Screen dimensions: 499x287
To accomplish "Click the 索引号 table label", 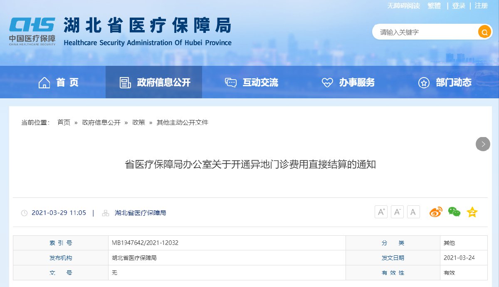I will click(61, 243).
